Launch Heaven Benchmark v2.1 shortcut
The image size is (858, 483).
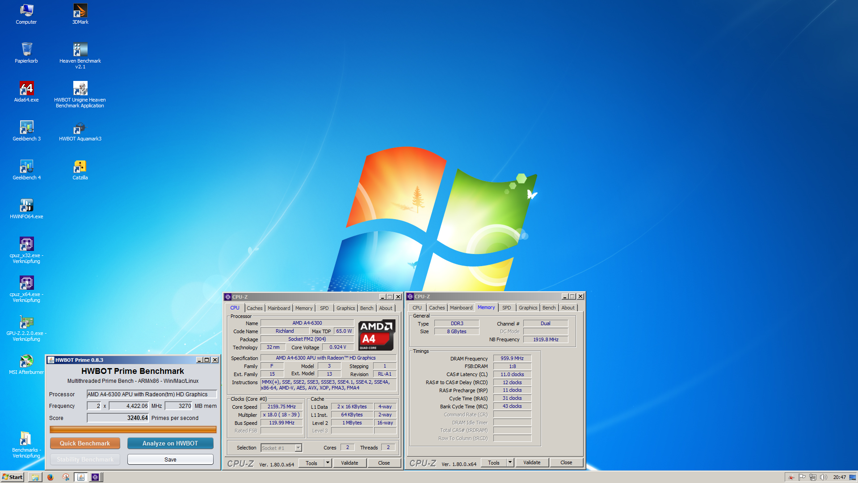coord(80,55)
